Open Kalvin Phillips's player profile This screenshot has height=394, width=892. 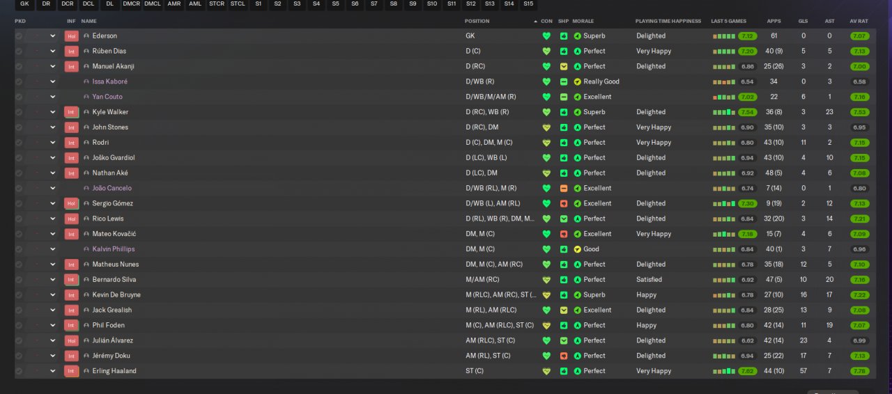(114, 249)
